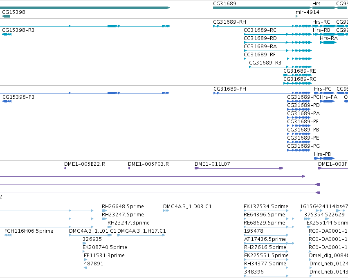Click the Dmel_dig_0084 label

click(x=328, y=256)
